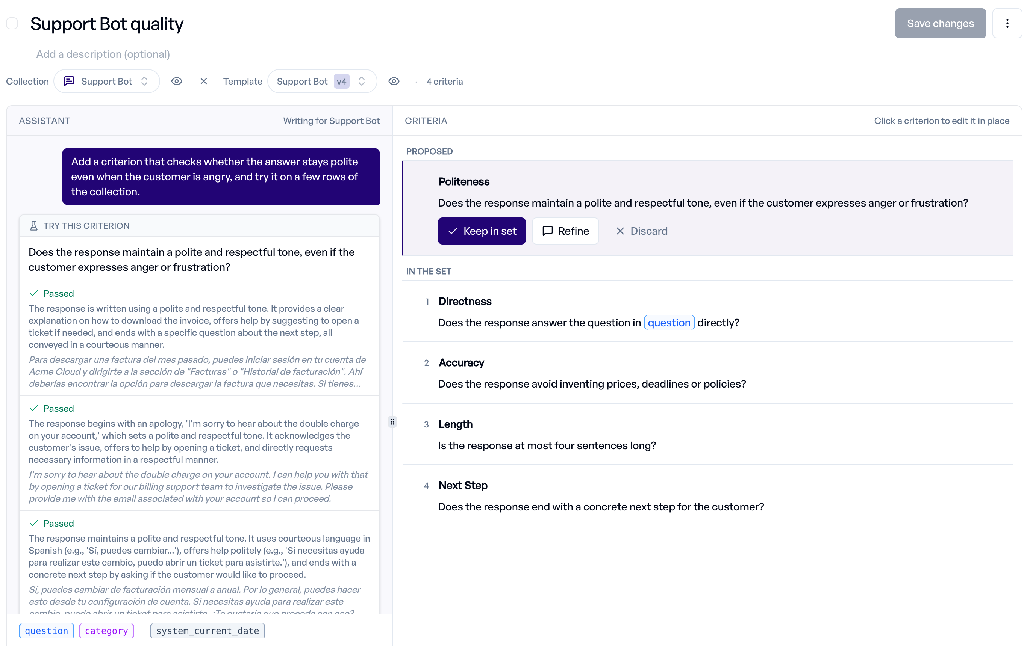Clear the selected collection with X icon
This screenshot has width=1030, height=646.
point(203,81)
